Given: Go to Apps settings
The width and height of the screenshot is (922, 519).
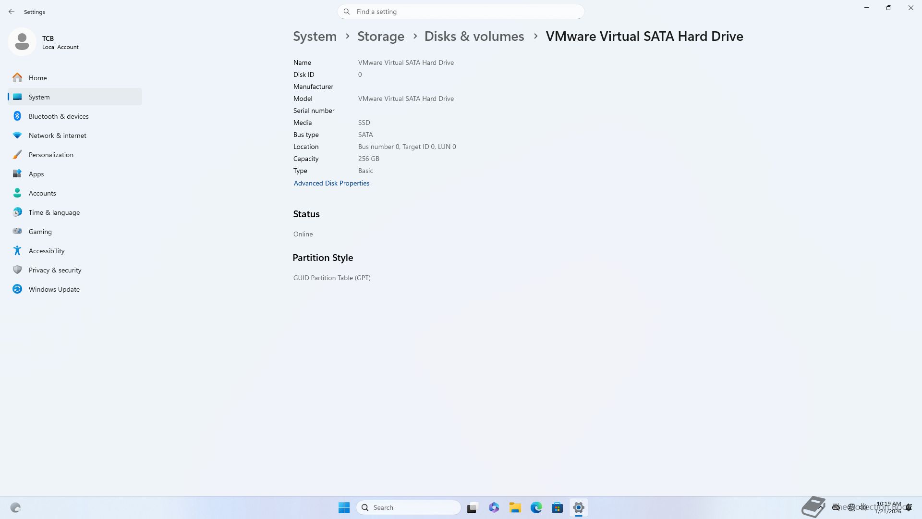Looking at the screenshot, I should [x=36, y=174].
